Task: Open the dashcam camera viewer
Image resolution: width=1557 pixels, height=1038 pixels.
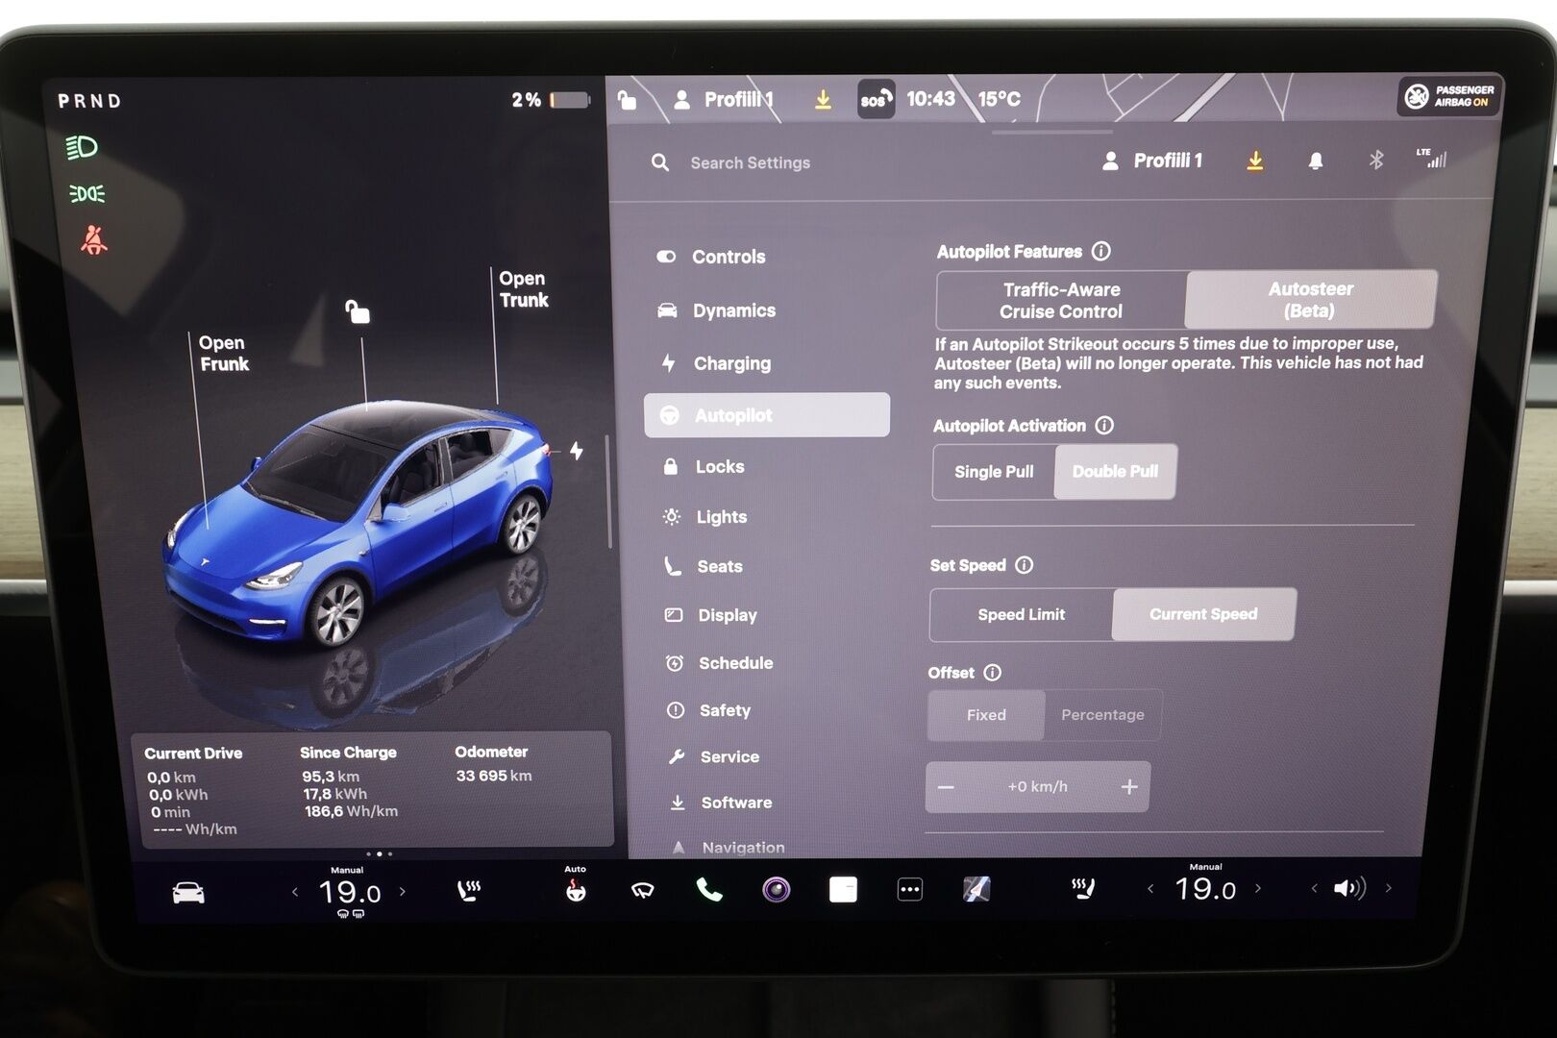Action: (774, 889)
